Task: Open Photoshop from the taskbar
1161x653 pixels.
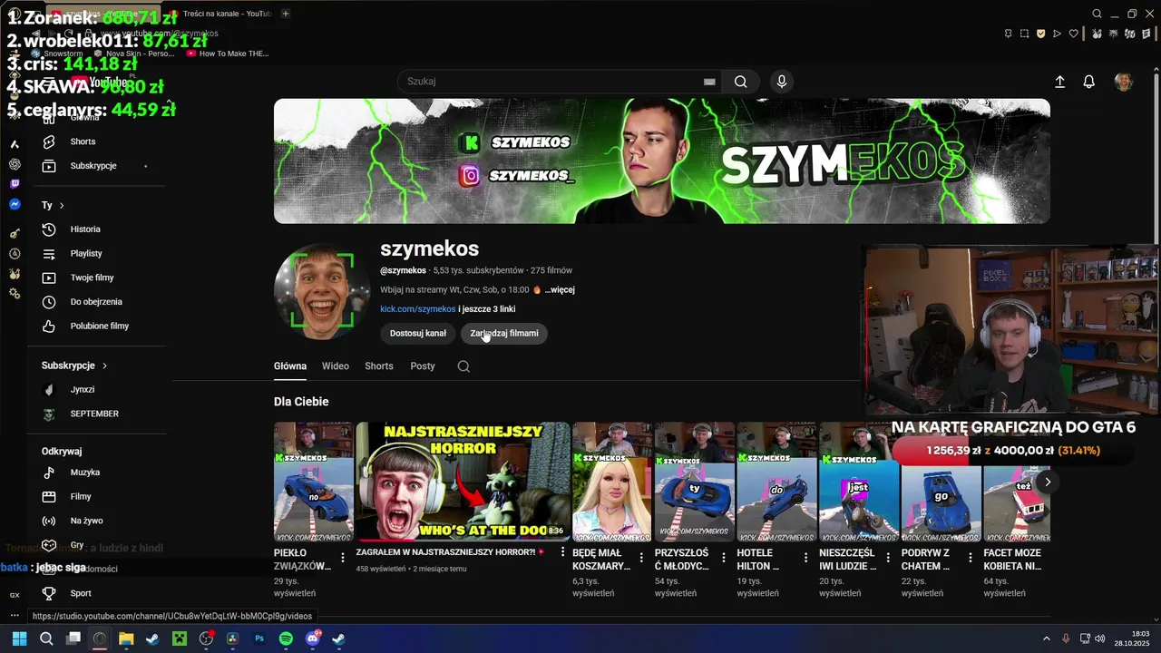Action: click(x=259, y=638)
